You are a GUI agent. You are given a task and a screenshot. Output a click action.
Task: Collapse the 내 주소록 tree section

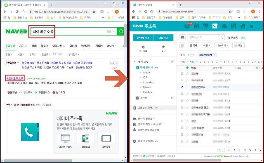click(x=134, y=61)
